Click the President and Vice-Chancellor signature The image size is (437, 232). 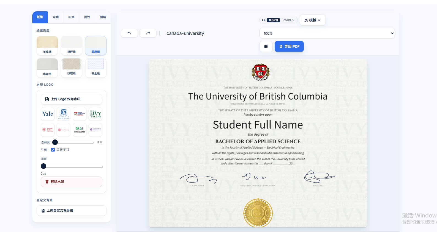coord(254,177)
